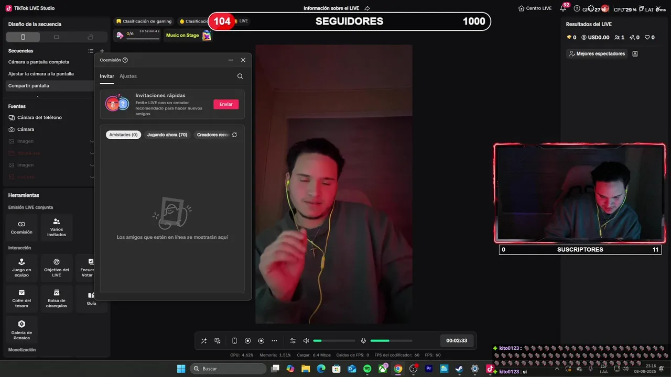This screenshot has height=377, width=671.
Task: Open Galería de Regalos tool
Action: point(21,329)
